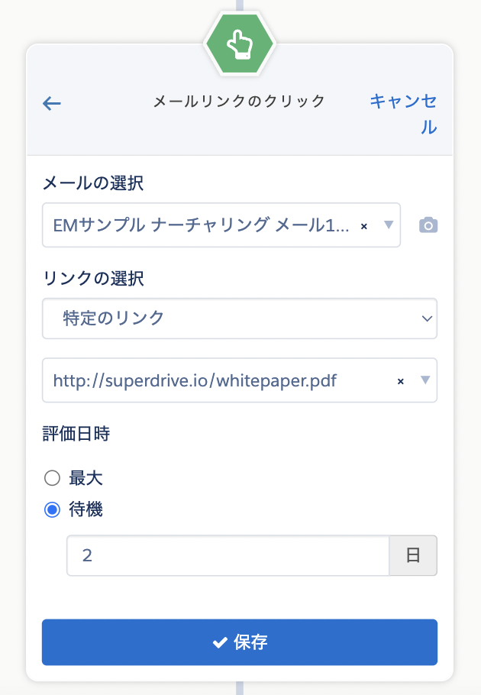Remove the selected whitepaper.pdf URL
481x695 pixels.
click(x=400, y=381)
